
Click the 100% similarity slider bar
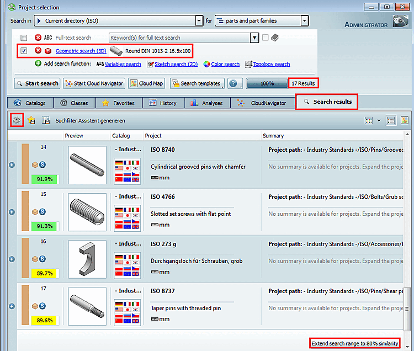coord(267,83)
